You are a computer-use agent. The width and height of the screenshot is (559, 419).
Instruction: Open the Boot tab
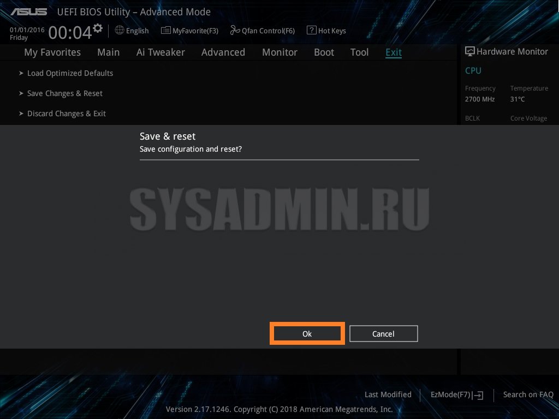tap(324, 52)
